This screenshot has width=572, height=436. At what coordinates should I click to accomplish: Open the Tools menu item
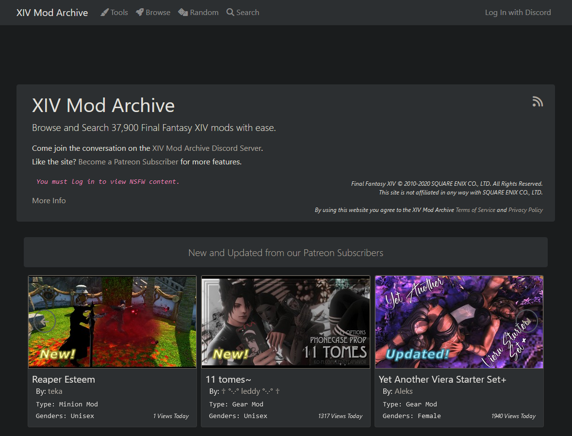[114, 13]
